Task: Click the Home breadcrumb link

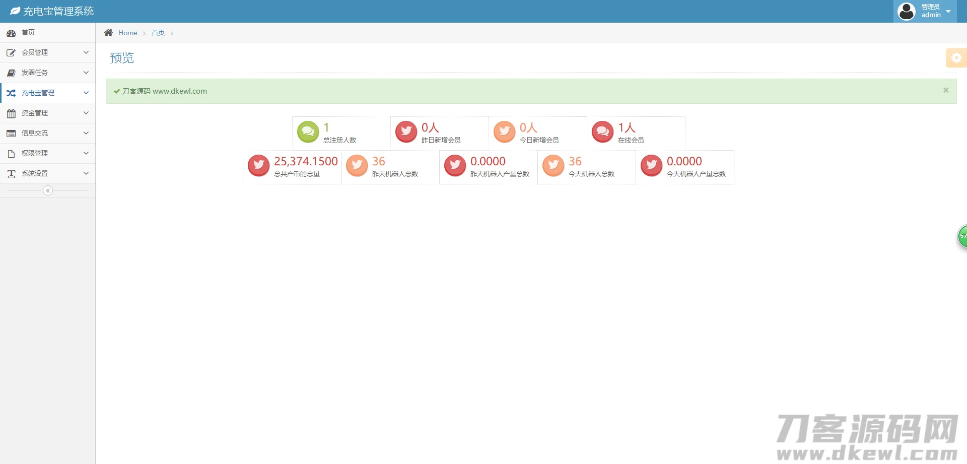Action: (x=127, y=33)
